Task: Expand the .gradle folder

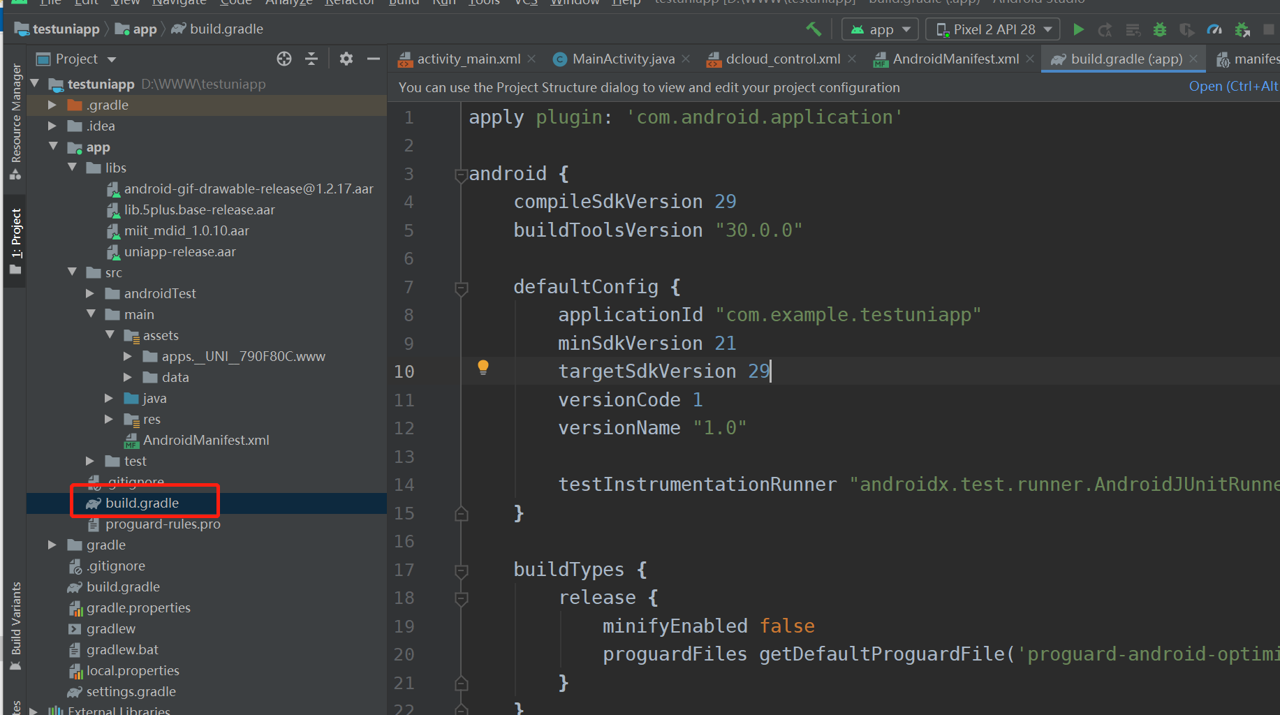Action: point(52,105)
